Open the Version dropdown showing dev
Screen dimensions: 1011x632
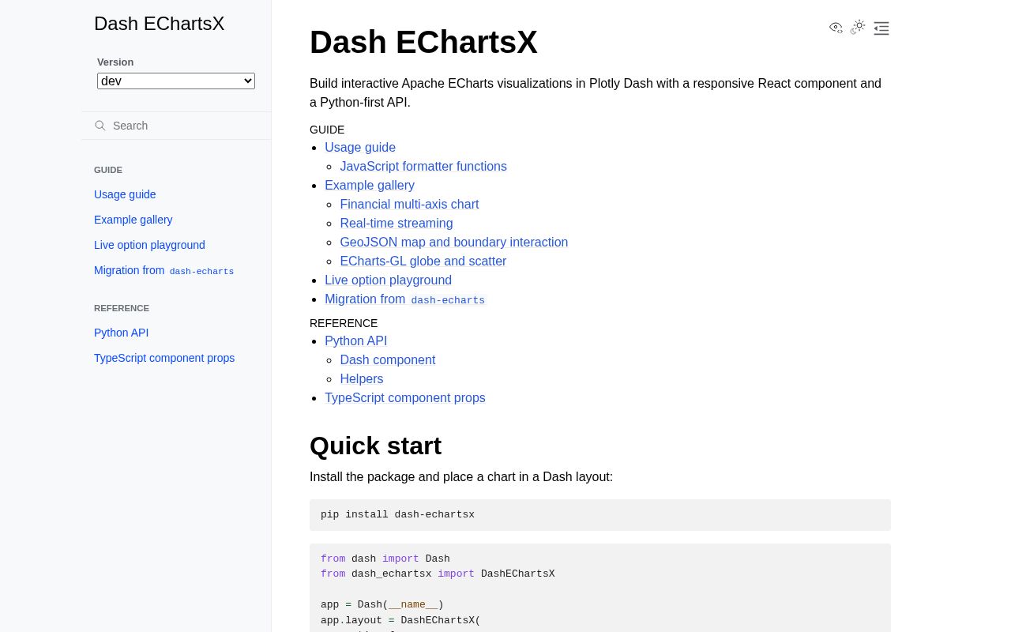coord(176,81)
